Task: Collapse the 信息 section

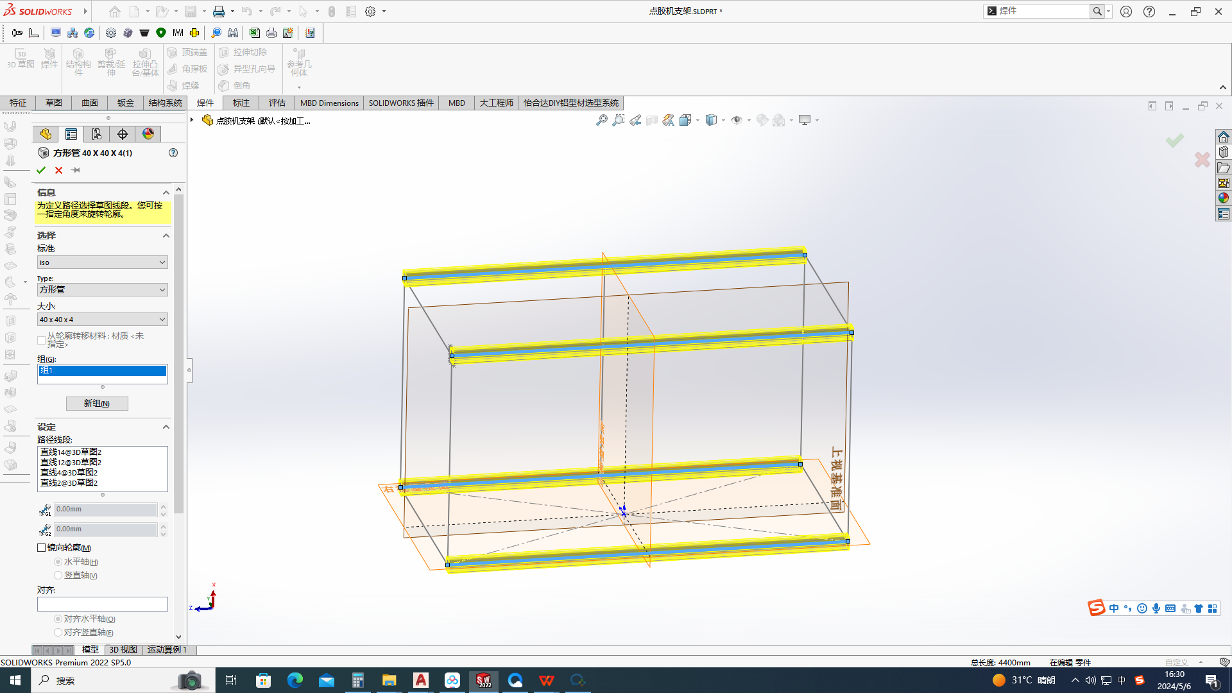Action: [166, 193]
